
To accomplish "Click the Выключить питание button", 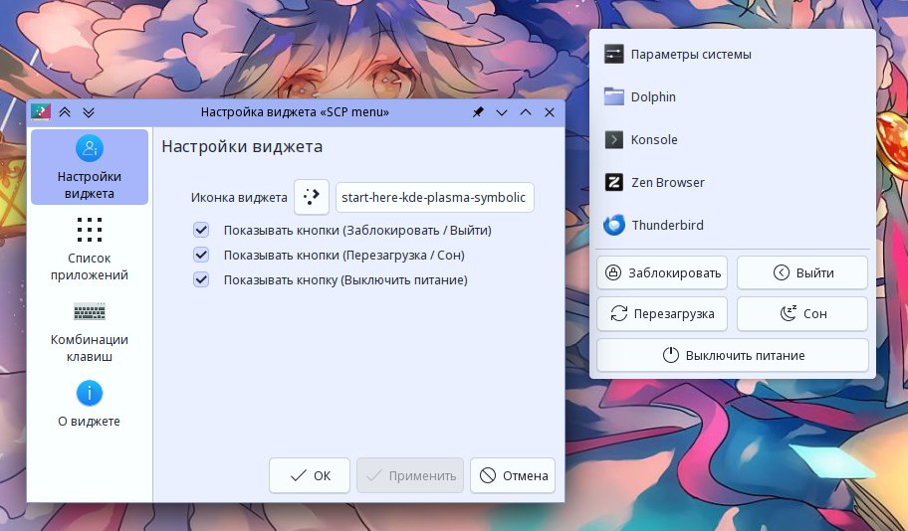I will [733, 355].
